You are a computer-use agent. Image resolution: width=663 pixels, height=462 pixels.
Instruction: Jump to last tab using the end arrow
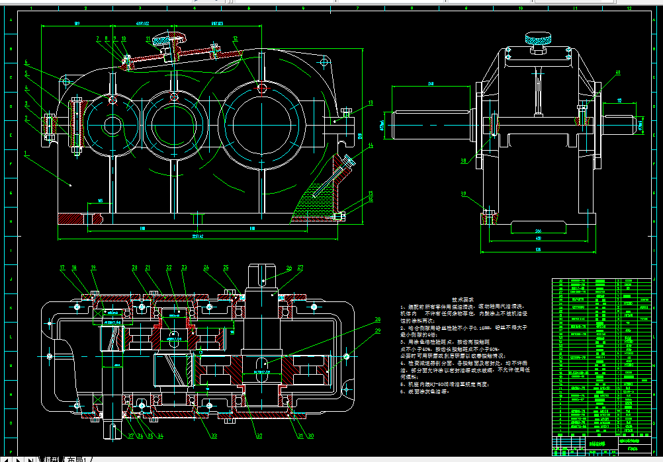(31, 459)
